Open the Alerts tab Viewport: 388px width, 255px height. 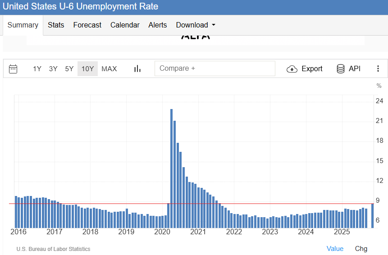pyautogui.click(x=158, y=25)
